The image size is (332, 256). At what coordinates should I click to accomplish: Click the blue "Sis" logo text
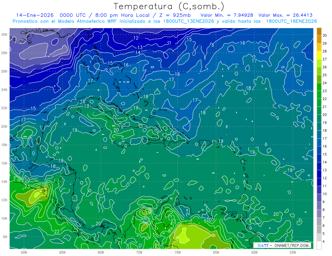coord(261,246)
